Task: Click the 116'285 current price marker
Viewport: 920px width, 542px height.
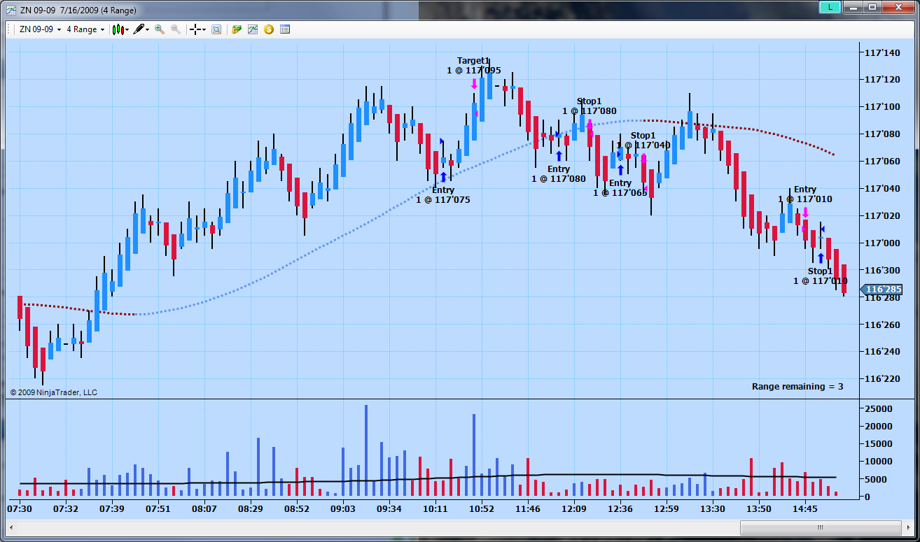Action: (882, 290)
